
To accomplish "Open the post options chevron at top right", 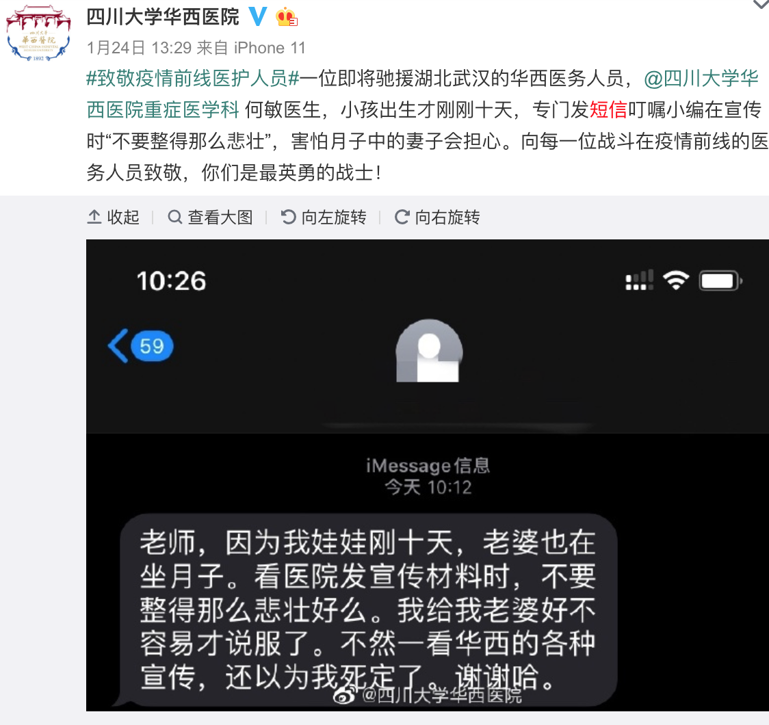I will point(761,4).
